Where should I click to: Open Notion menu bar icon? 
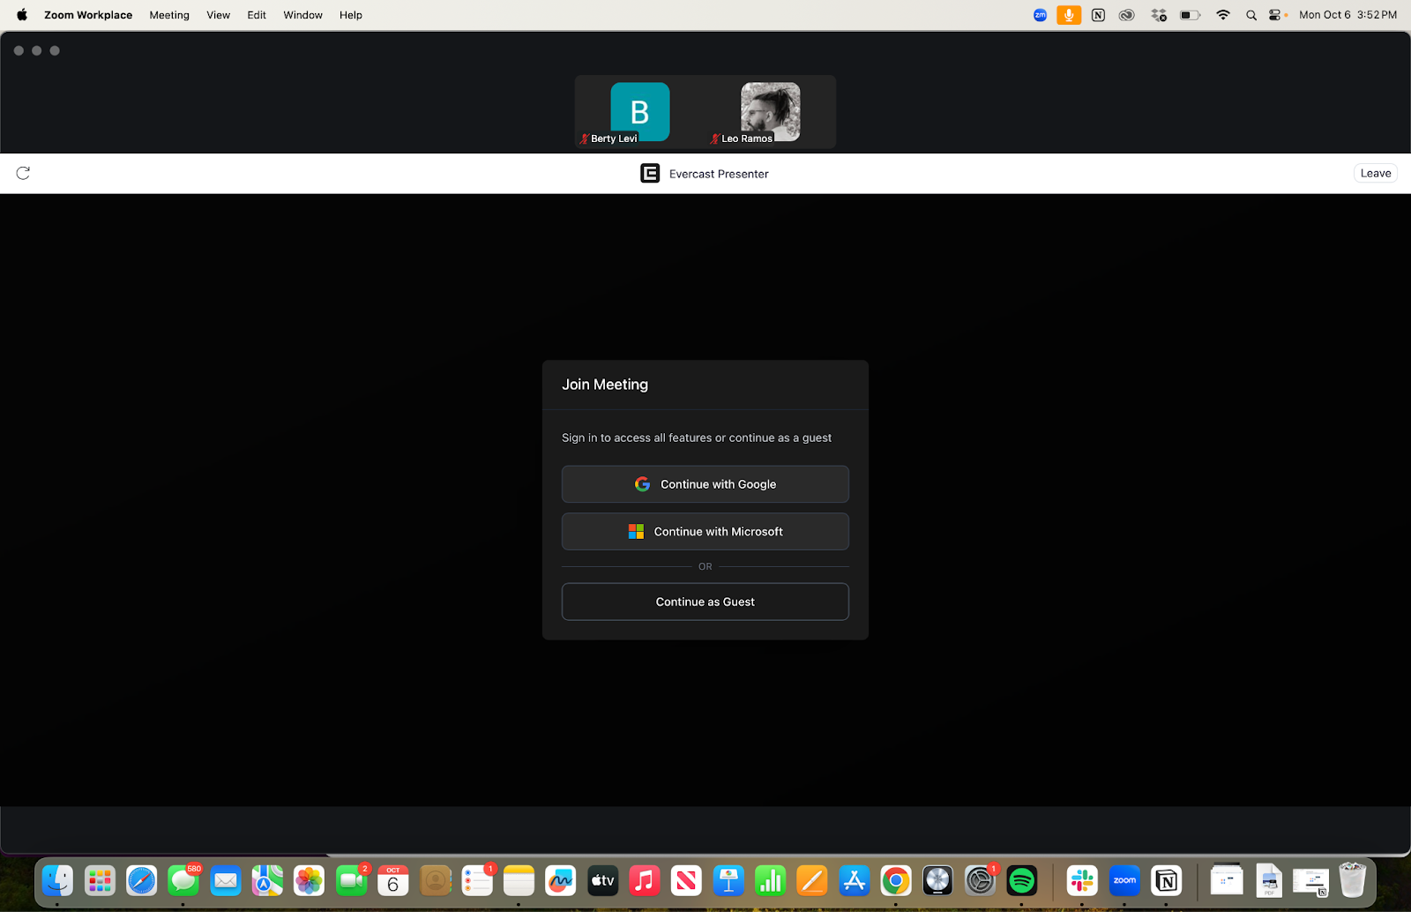[x=1098, y=15]
